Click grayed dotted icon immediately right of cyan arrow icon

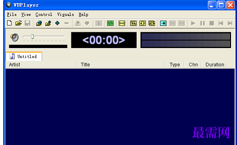(x=172, y=23)
